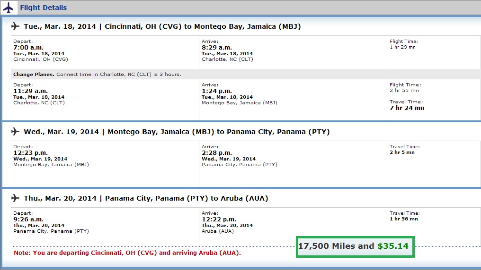The height and width of the screenshot is (270, 481).
Task: Click the 12:23 p.m. Montego Bay departure time
Action: [31, 153]
